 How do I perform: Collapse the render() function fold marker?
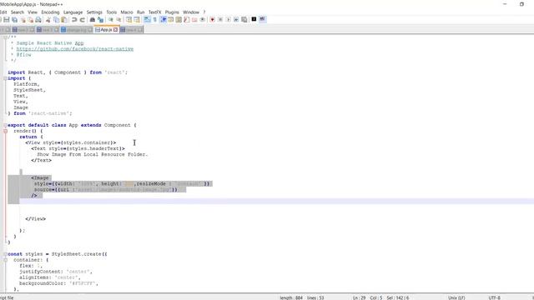[x=5, y=131]
